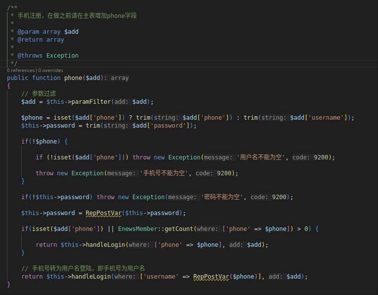Click the '$phone' variable in 'if(!$phone)'
Viewport: 378px width, 295px height.
46,142
